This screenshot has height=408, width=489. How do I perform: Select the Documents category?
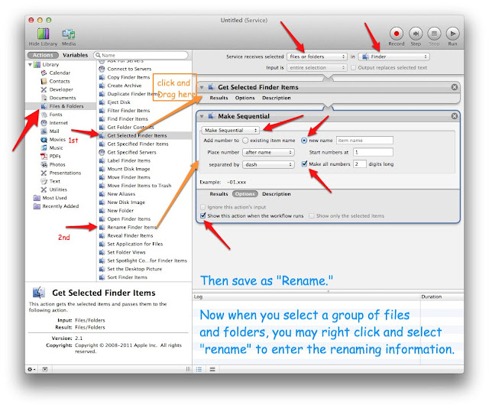63,98
